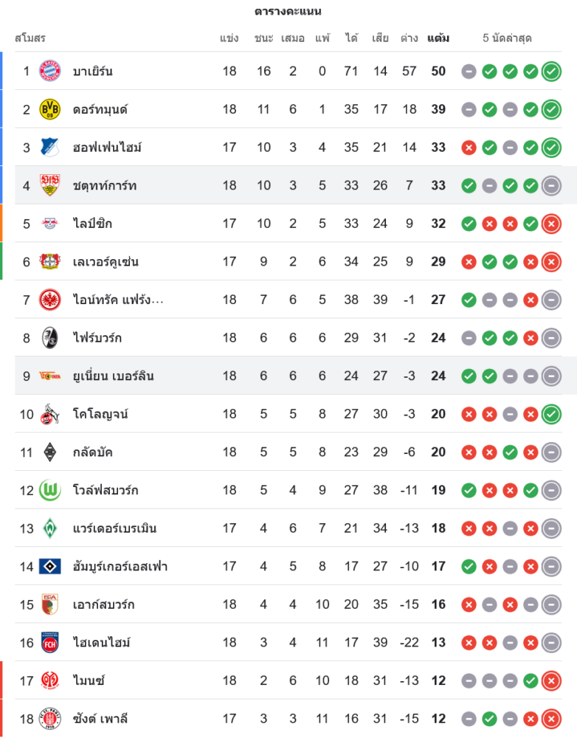577x738 pixels.
Task: Open the RB Leipzig logo
Action: click(x=50, y=224)
